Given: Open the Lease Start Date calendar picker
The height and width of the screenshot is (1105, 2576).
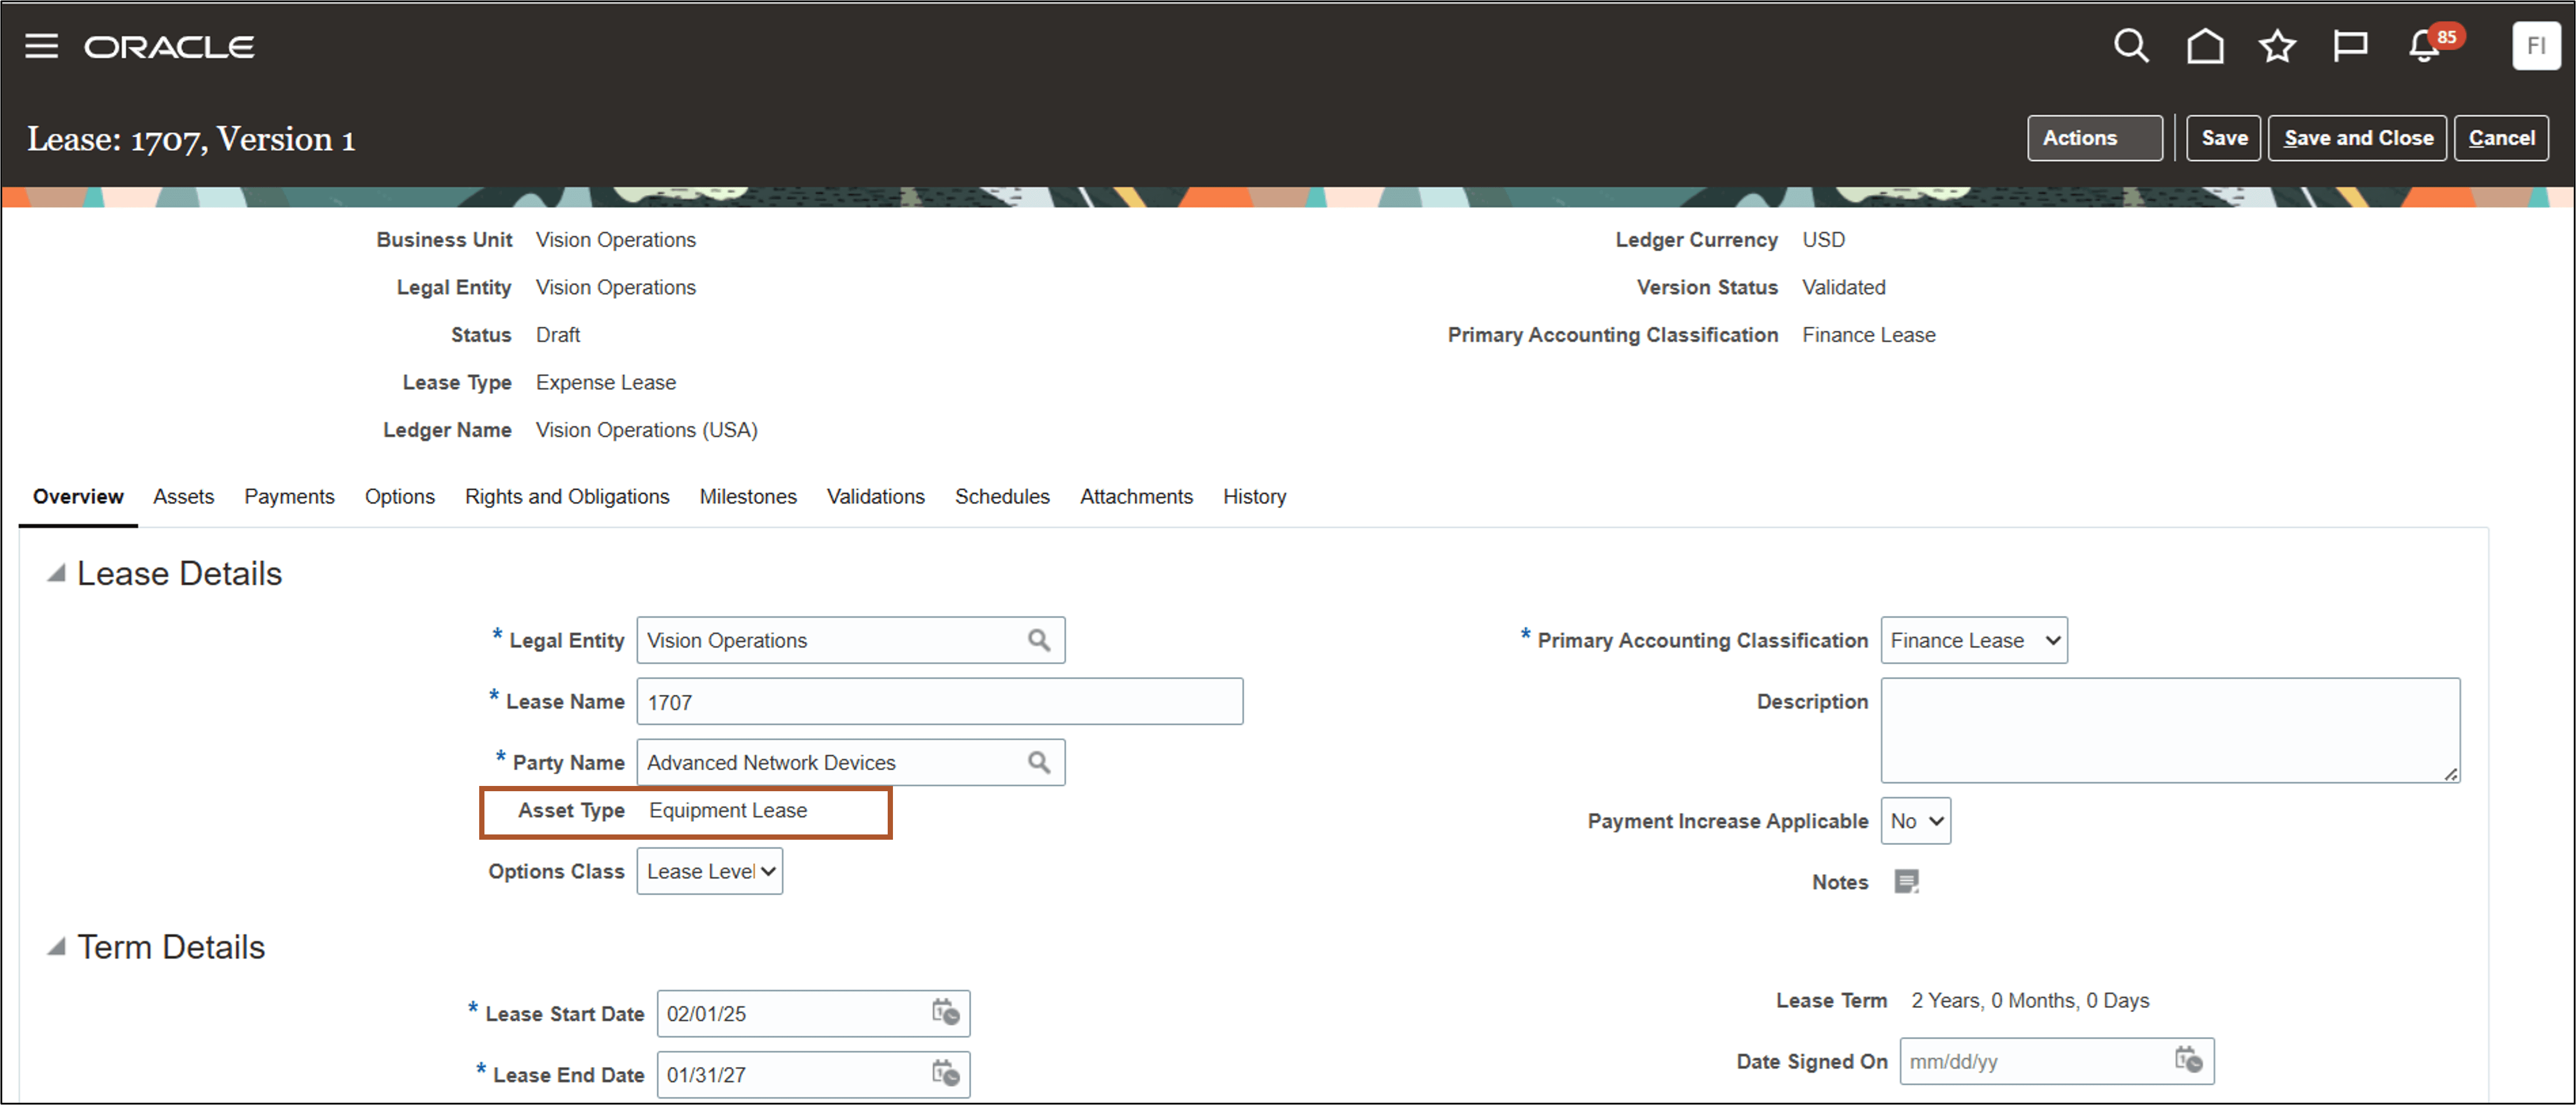Looking at the screenshot, I should click(946, 1013).
